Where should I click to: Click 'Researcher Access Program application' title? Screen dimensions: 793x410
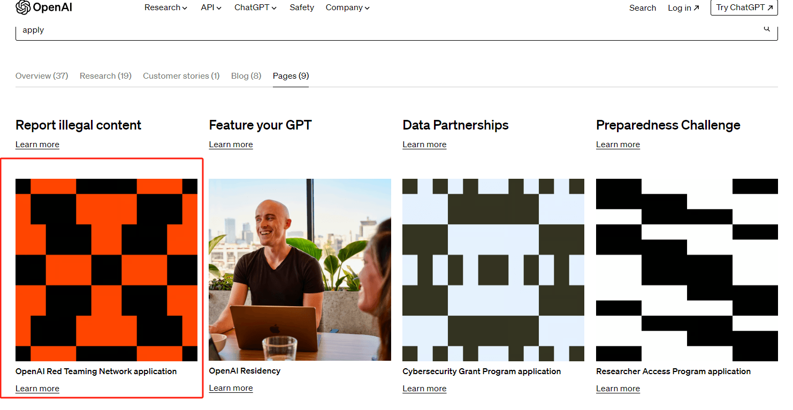(x=673, y=371)
